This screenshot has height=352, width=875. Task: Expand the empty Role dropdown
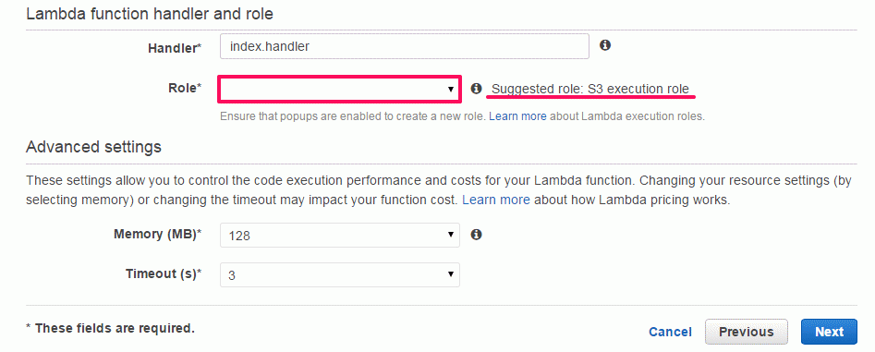339,90
